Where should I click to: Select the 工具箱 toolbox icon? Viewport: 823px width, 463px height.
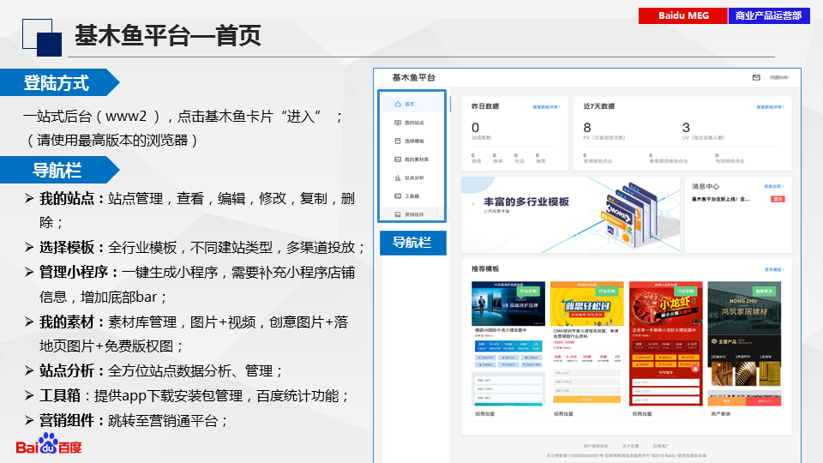[398, 195]
